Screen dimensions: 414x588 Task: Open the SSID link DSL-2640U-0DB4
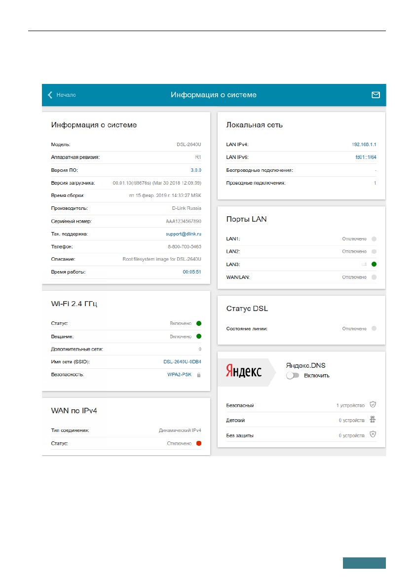point(182,362)
